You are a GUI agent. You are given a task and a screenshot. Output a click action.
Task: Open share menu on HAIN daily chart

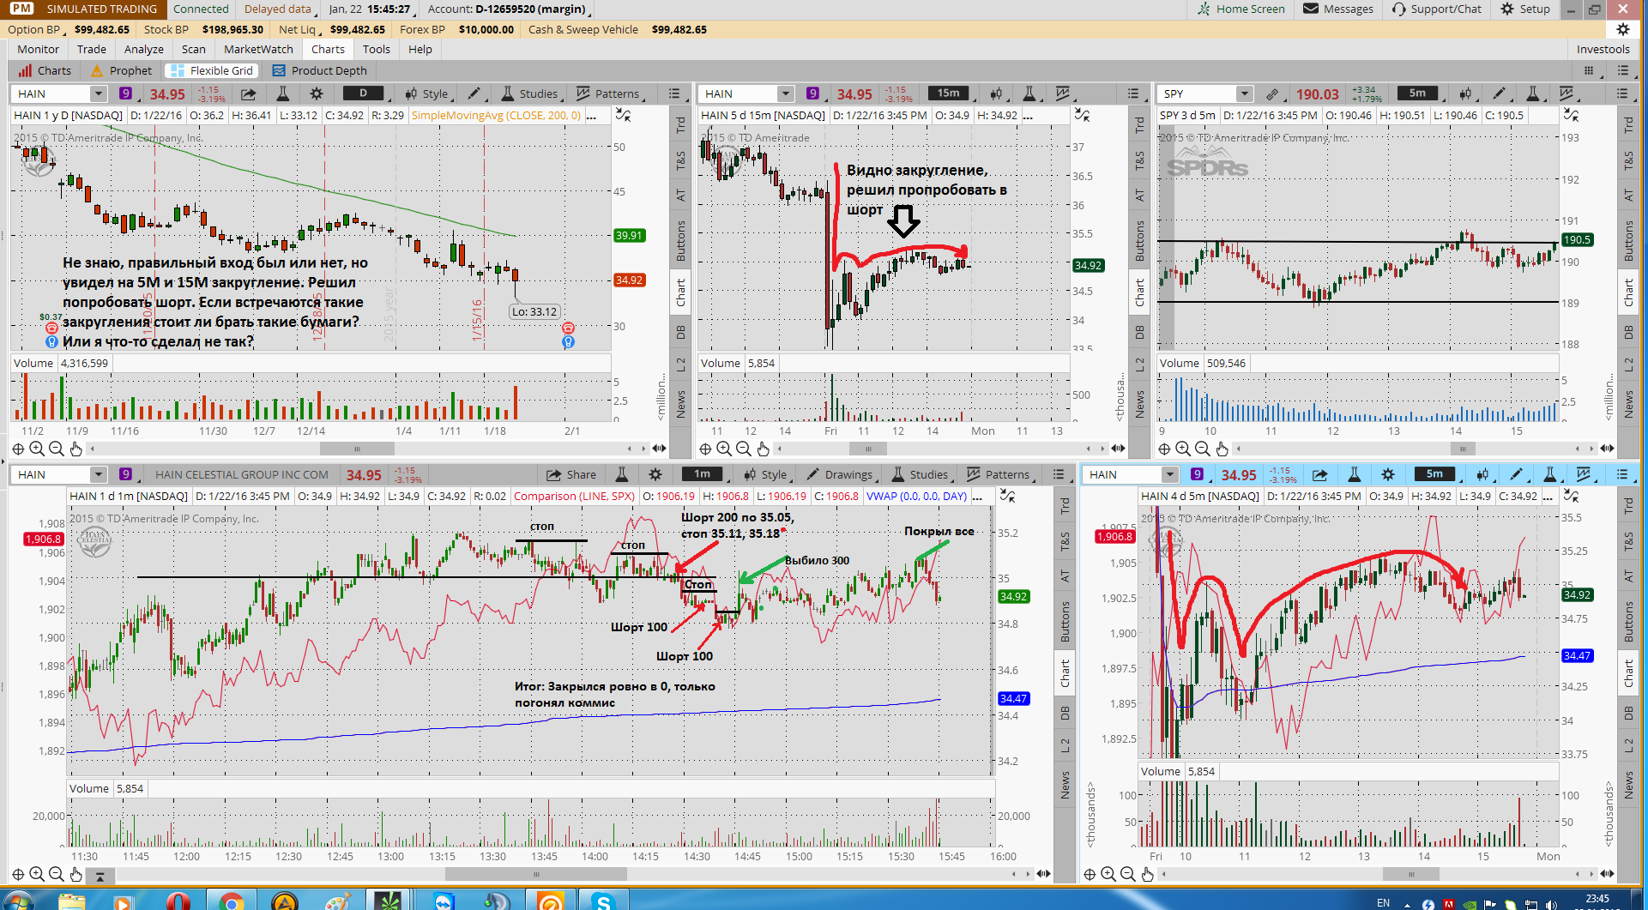[248, 93]
